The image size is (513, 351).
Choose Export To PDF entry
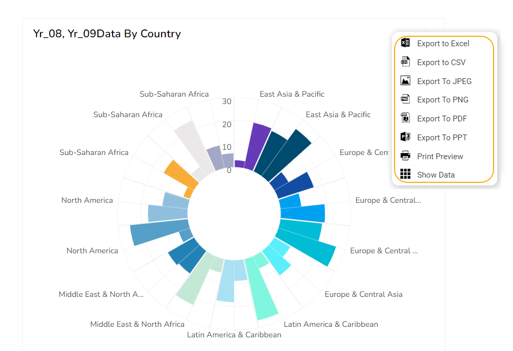pyautogui.click(x=442, y=119)
